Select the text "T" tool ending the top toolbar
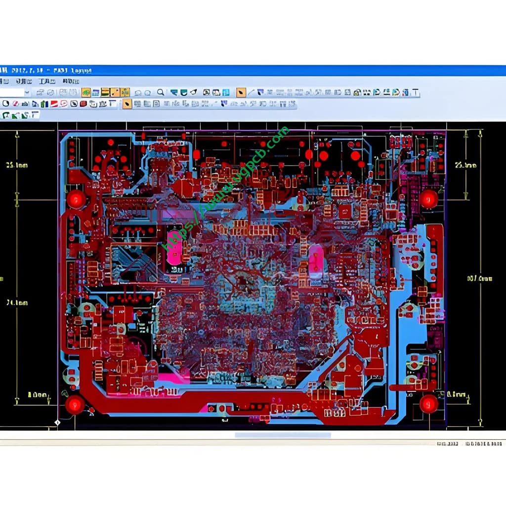Screen dimensions: 506x506 (415, 92)
